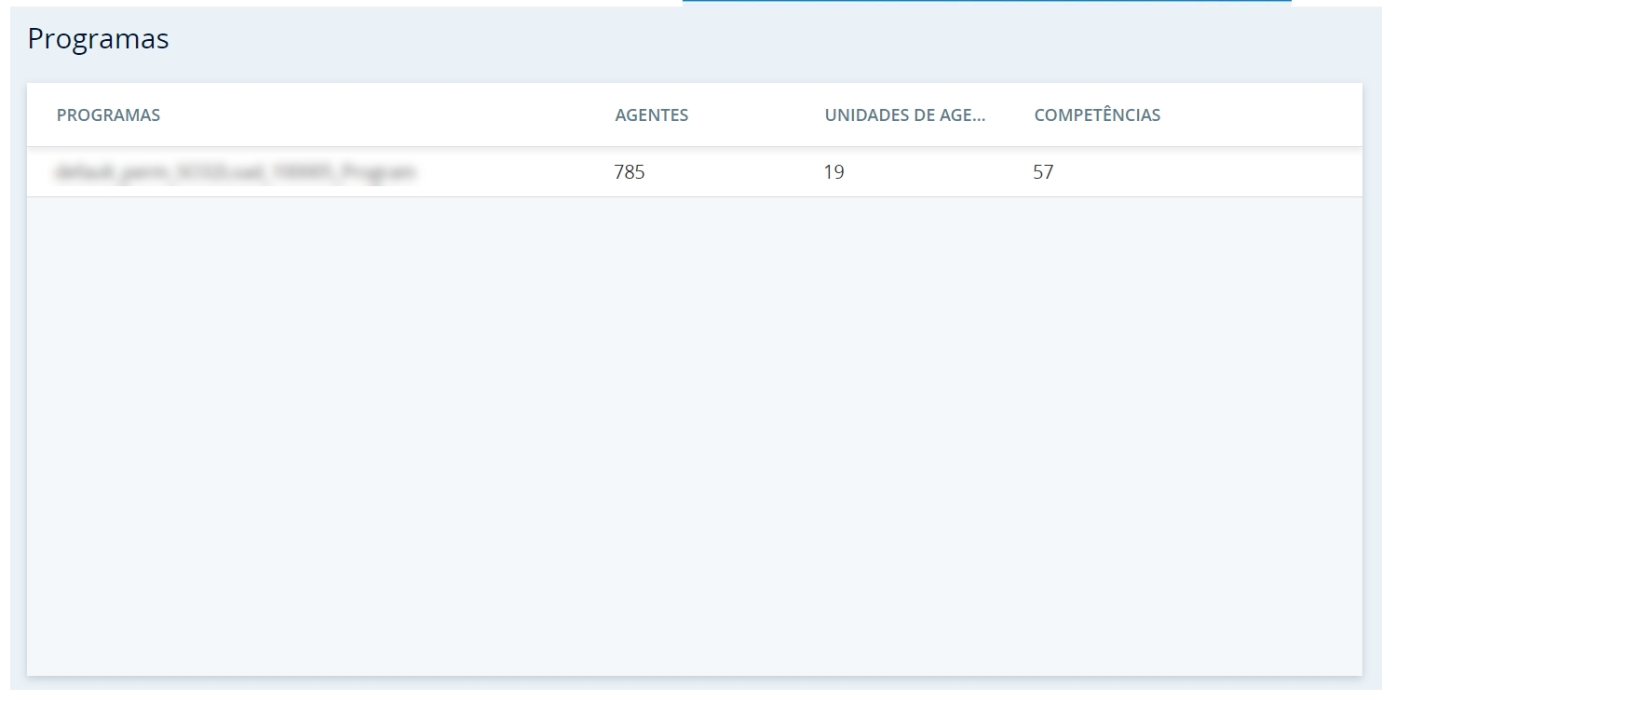
Task: Click empty table body below the program row
Action: pyautogui.click(x=694, y=428)
